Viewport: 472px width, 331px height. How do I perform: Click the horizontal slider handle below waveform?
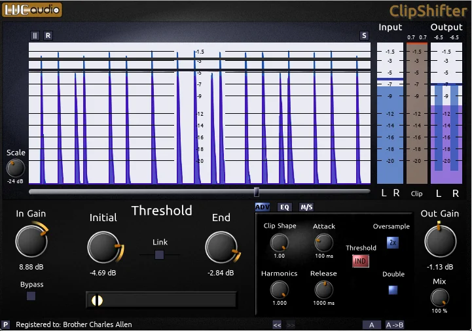[257, 192]
